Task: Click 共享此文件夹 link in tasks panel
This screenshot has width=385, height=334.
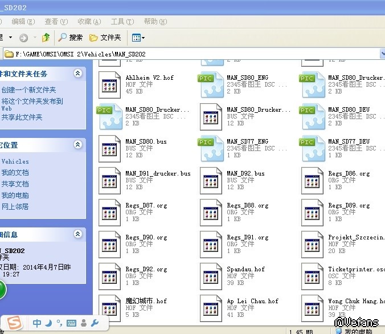Action: (x=22, y=117)
